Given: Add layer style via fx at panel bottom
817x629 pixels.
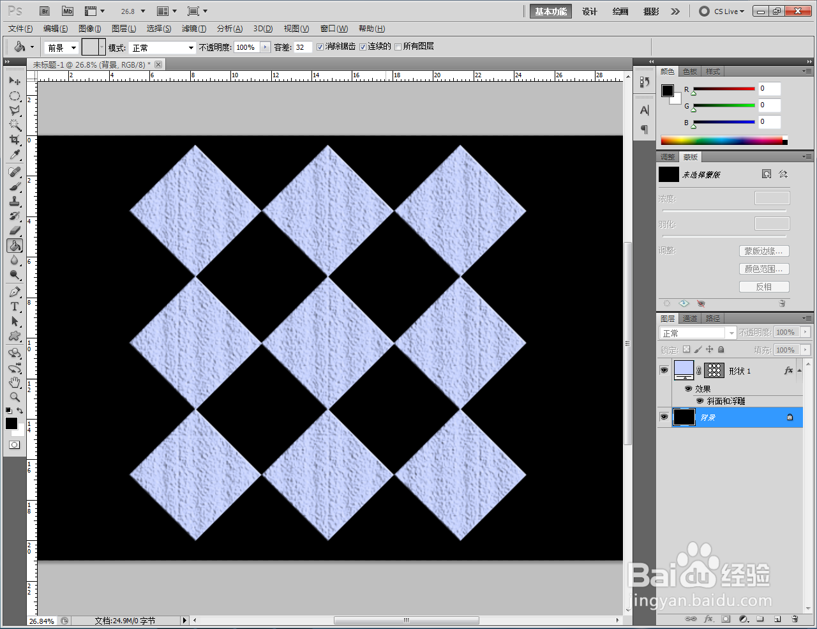Looking at the screenshot, I should coord(708,619).
